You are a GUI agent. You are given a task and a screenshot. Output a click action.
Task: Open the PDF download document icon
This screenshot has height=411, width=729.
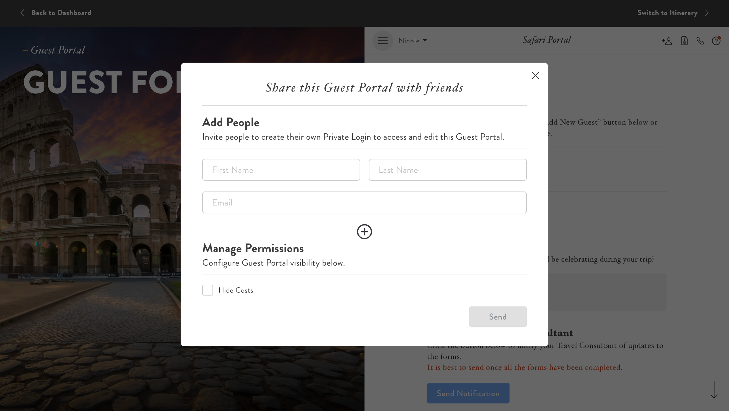tap(684, 41)
